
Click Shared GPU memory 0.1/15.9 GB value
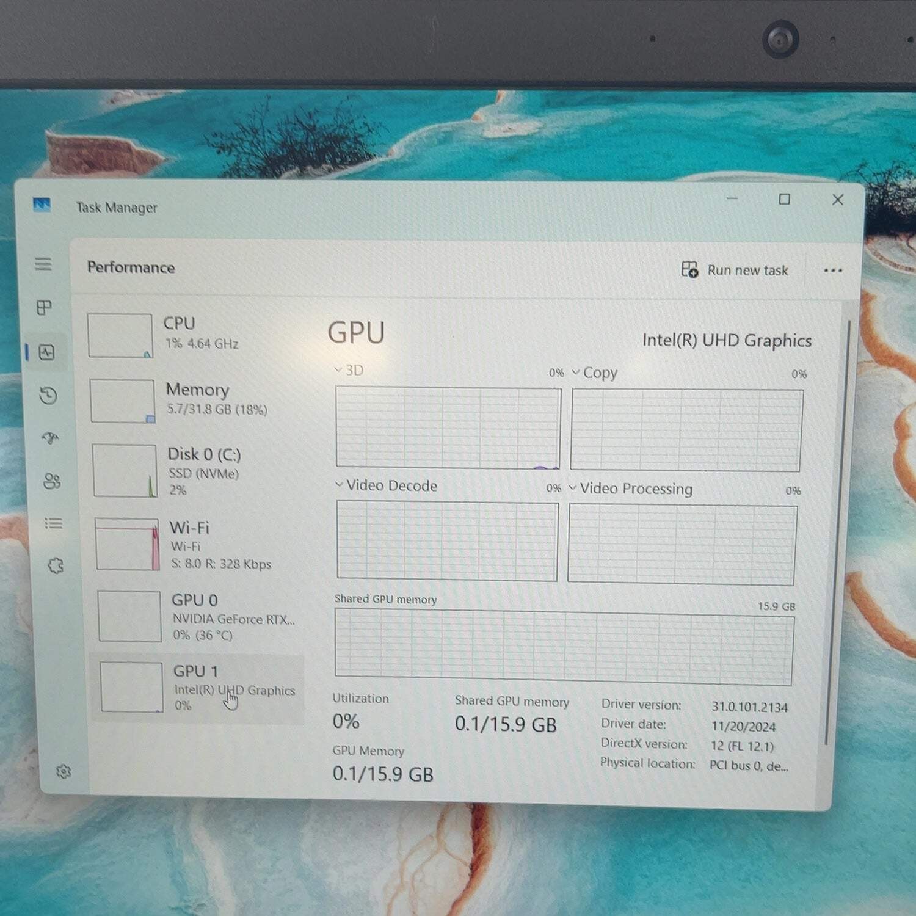pyautogui.click(x=506, y=725)
